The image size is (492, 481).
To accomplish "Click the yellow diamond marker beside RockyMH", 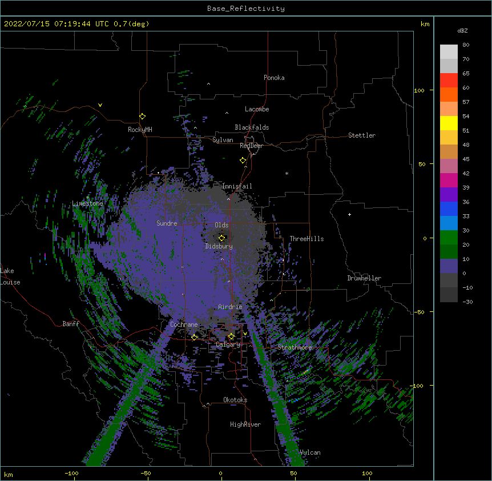I will click(143, 117).
